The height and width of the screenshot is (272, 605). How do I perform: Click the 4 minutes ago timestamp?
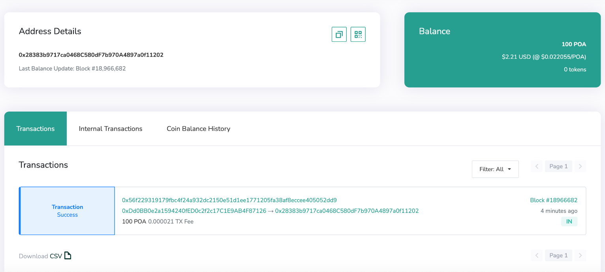click(559, 211)
